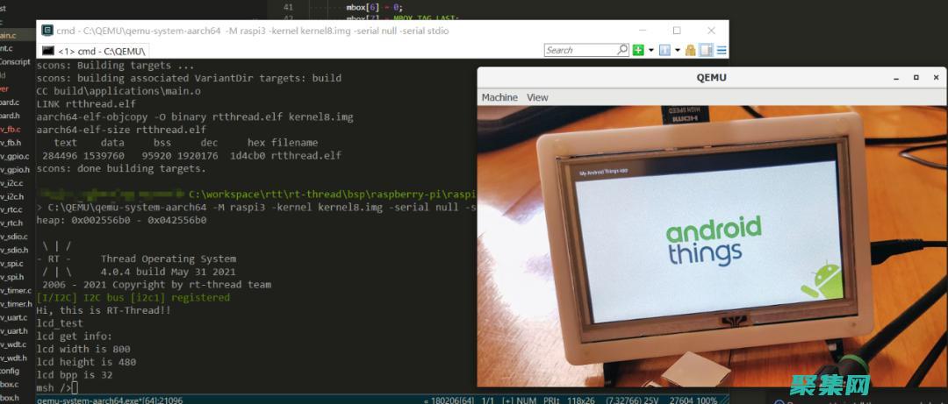
Task: Open v_timer.c in the file sidebar
Action: point(16,291)
